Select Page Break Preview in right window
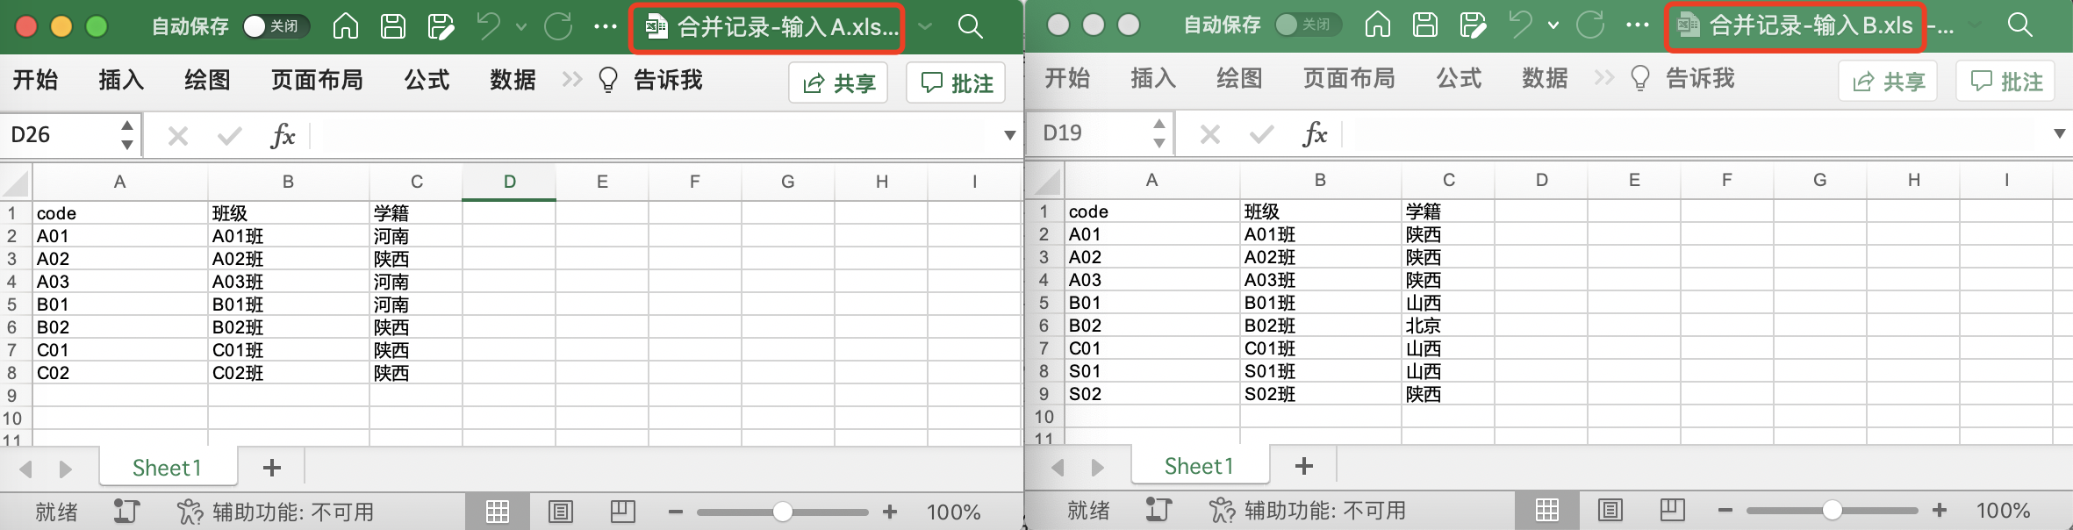The width and height of the screenshot is (2073, 530). 1672,510
